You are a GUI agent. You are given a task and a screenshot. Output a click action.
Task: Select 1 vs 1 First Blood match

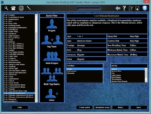(x=19, y=29)
